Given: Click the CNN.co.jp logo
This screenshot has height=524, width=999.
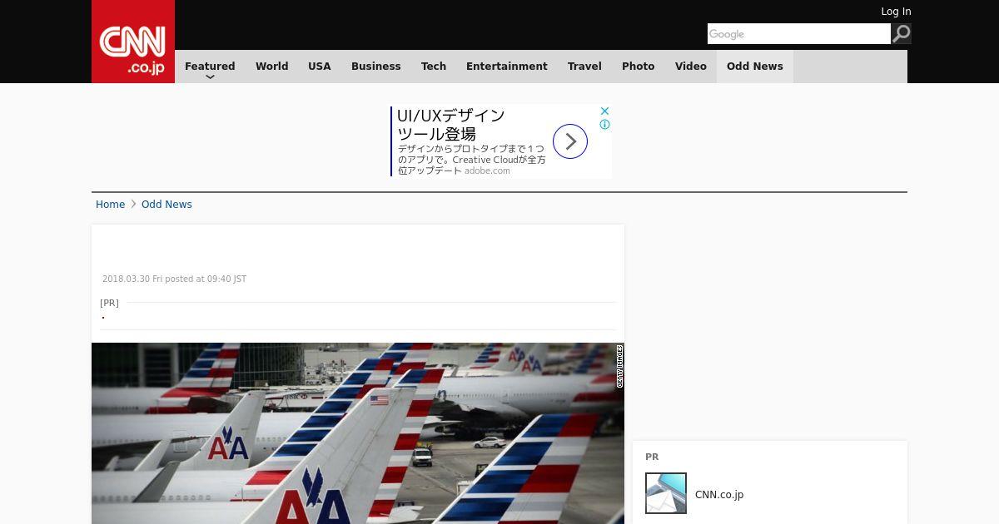Looking at the screenshot, I should tap(133, 42).
